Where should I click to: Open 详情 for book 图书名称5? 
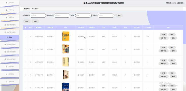164,73
